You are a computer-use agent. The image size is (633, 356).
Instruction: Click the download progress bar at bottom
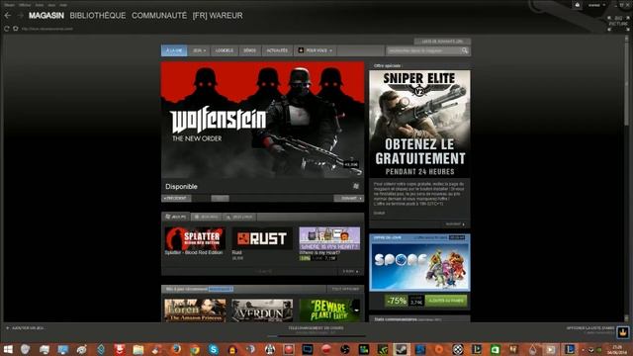[316, 336]
